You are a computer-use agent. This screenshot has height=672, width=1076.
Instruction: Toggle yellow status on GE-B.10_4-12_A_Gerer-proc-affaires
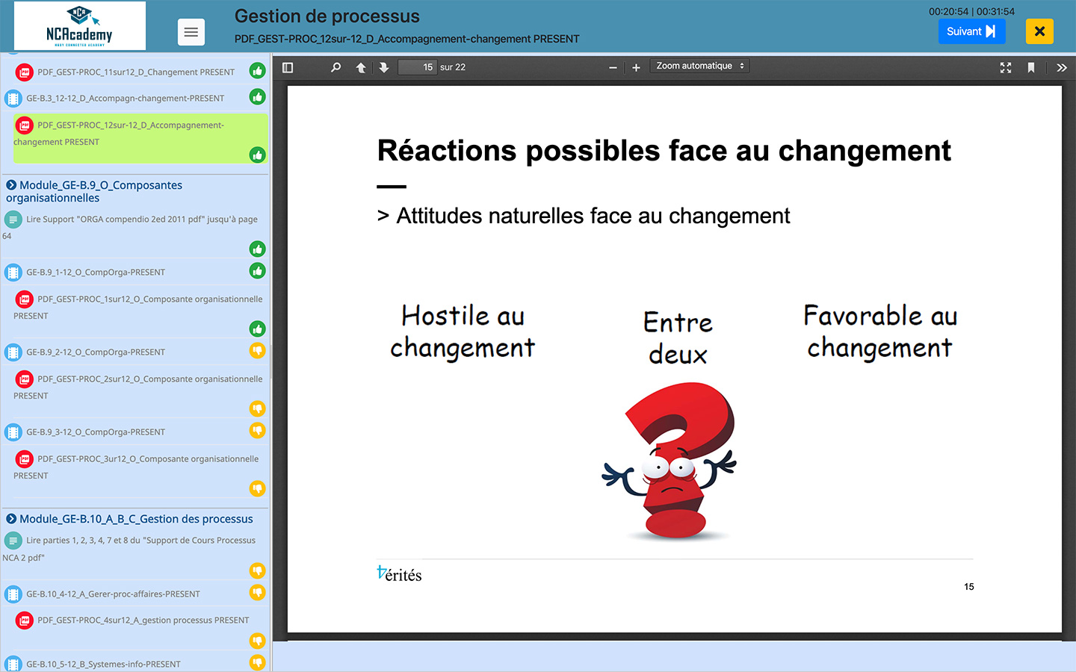pos(257,592)
